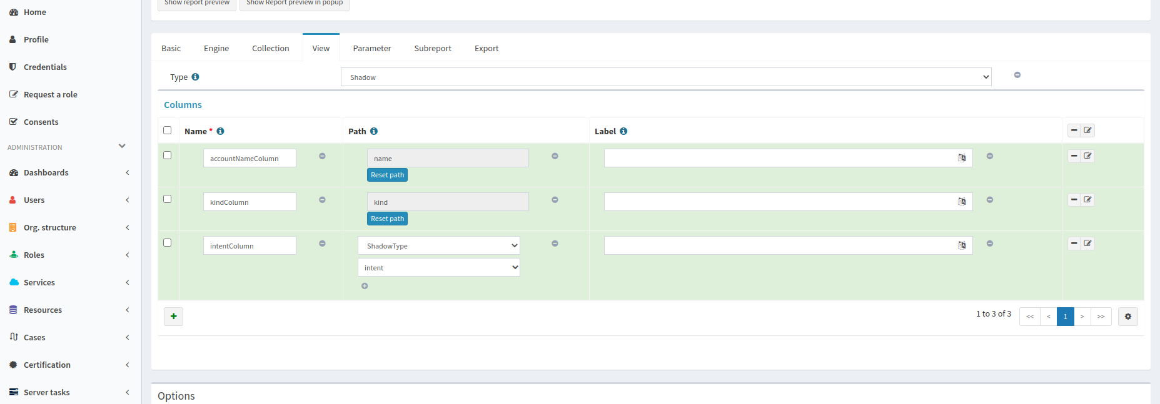Switch to the Export tab
Image resolution: width=1160 pixels, height=404 pixels.
(x=487, y=48)
